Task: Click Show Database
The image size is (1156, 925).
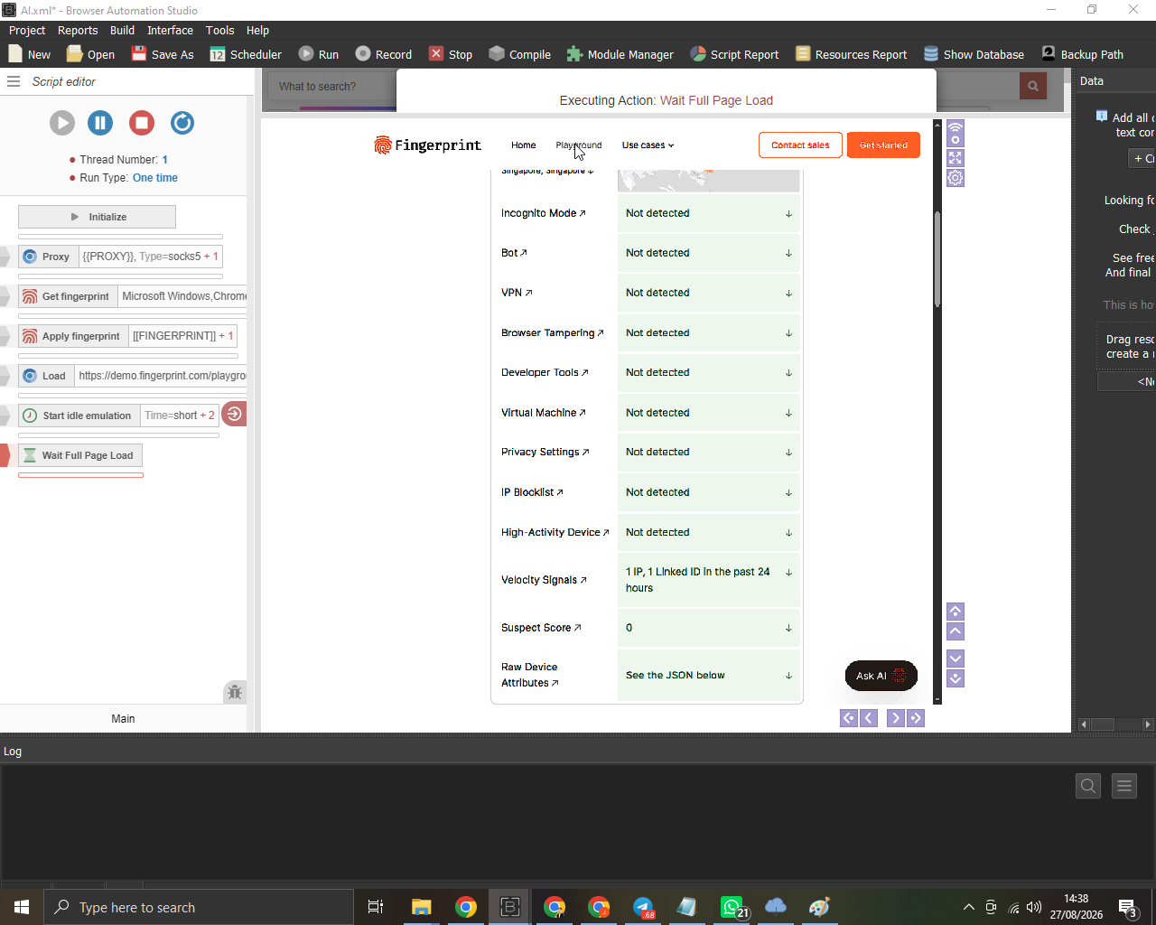Action: click(974, 54)
